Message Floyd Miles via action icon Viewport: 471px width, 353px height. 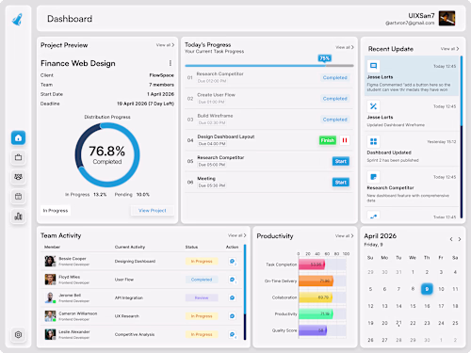click(x=233, y=280)
